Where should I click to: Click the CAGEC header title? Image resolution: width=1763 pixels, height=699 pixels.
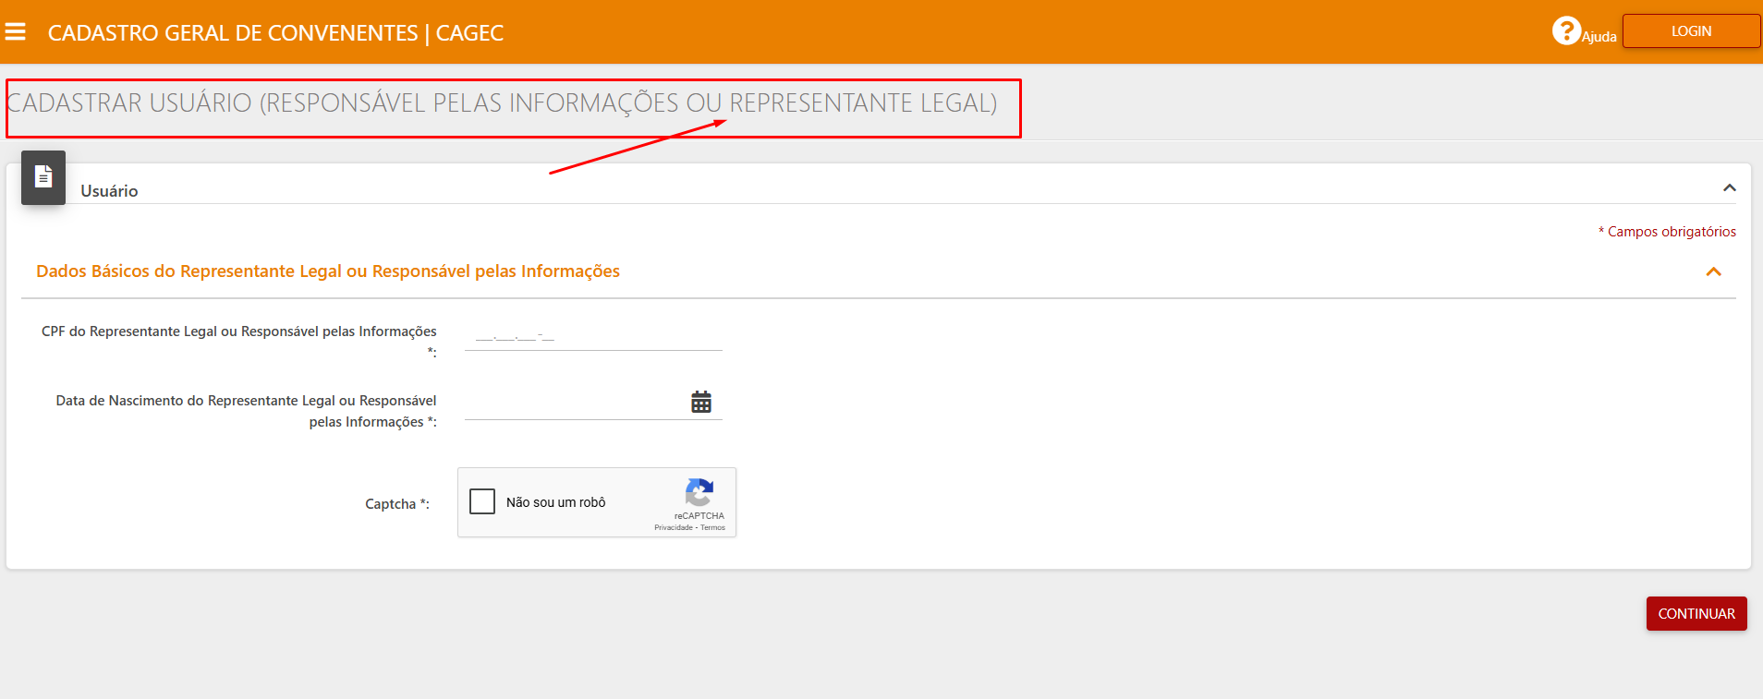point(275,33)
